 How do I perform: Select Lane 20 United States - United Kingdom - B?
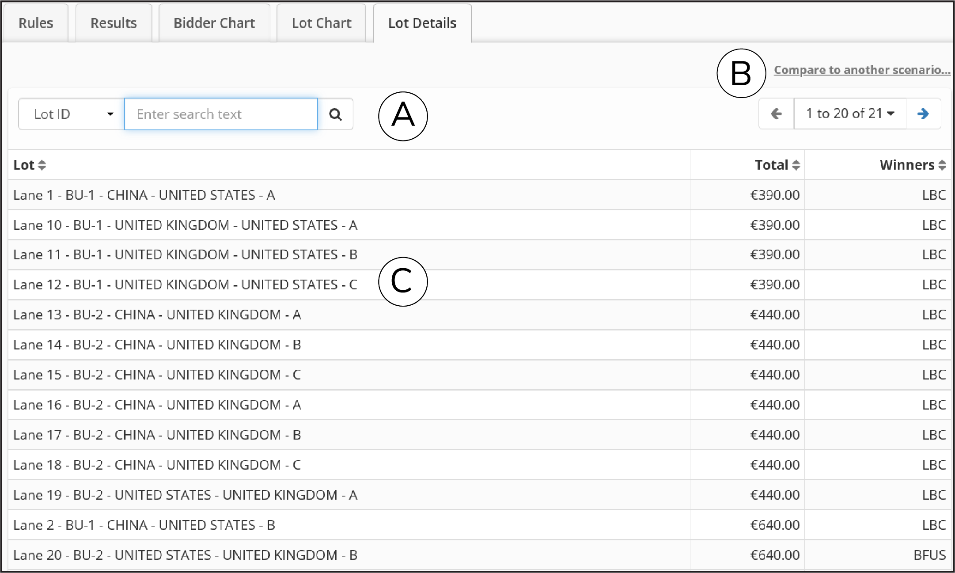(x=480, y=555)
